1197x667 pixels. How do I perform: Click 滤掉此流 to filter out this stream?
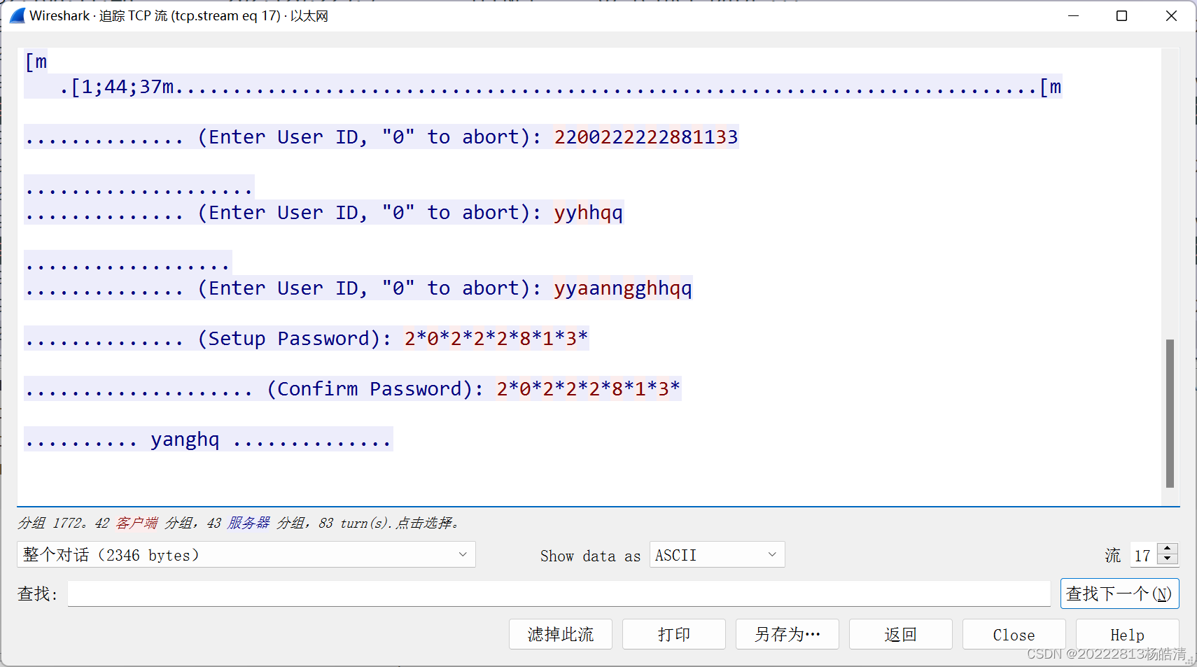click(561, 634)
